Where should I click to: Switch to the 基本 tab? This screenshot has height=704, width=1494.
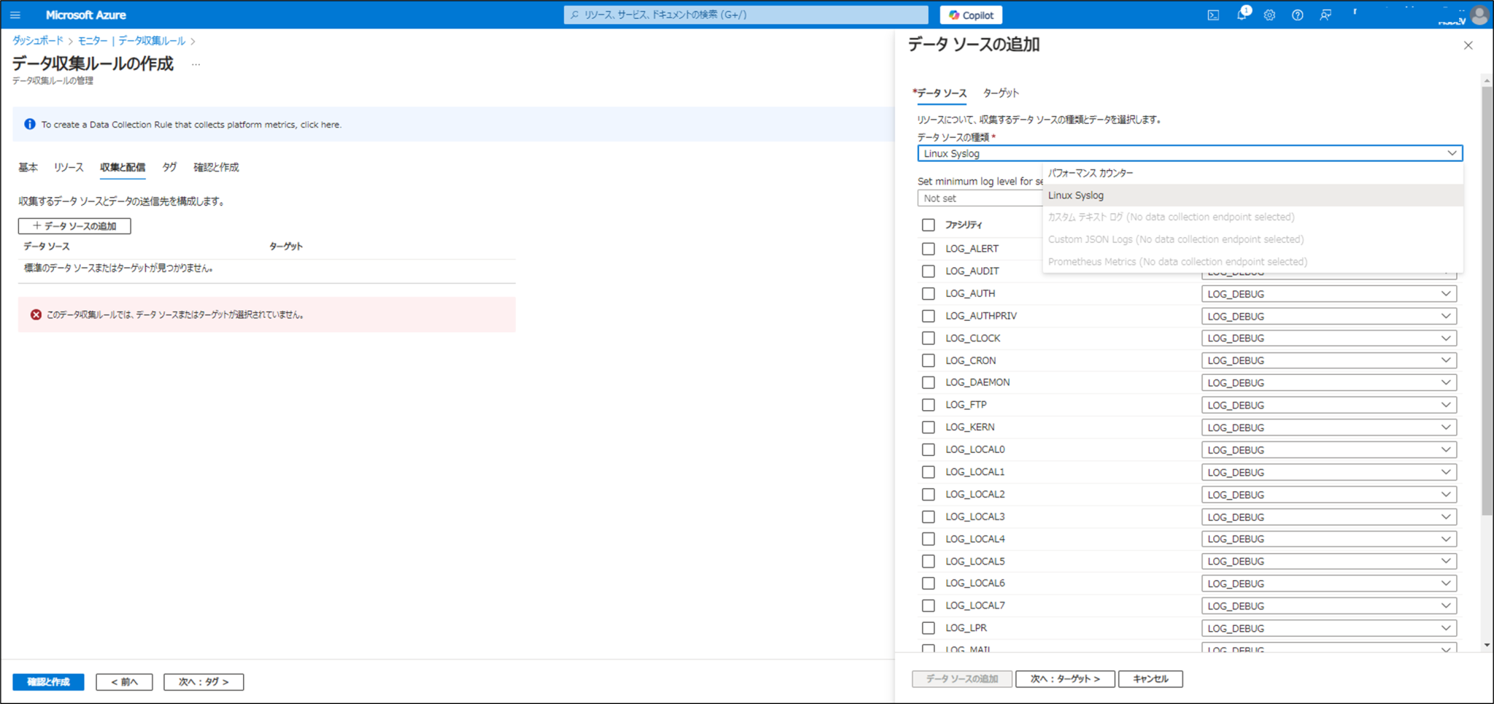tap(28, 167)
